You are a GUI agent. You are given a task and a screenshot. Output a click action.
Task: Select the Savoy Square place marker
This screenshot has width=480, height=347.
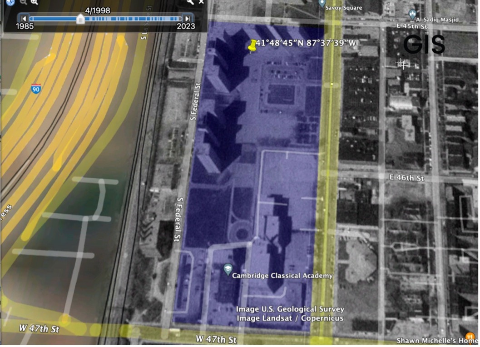click(322, 4)
